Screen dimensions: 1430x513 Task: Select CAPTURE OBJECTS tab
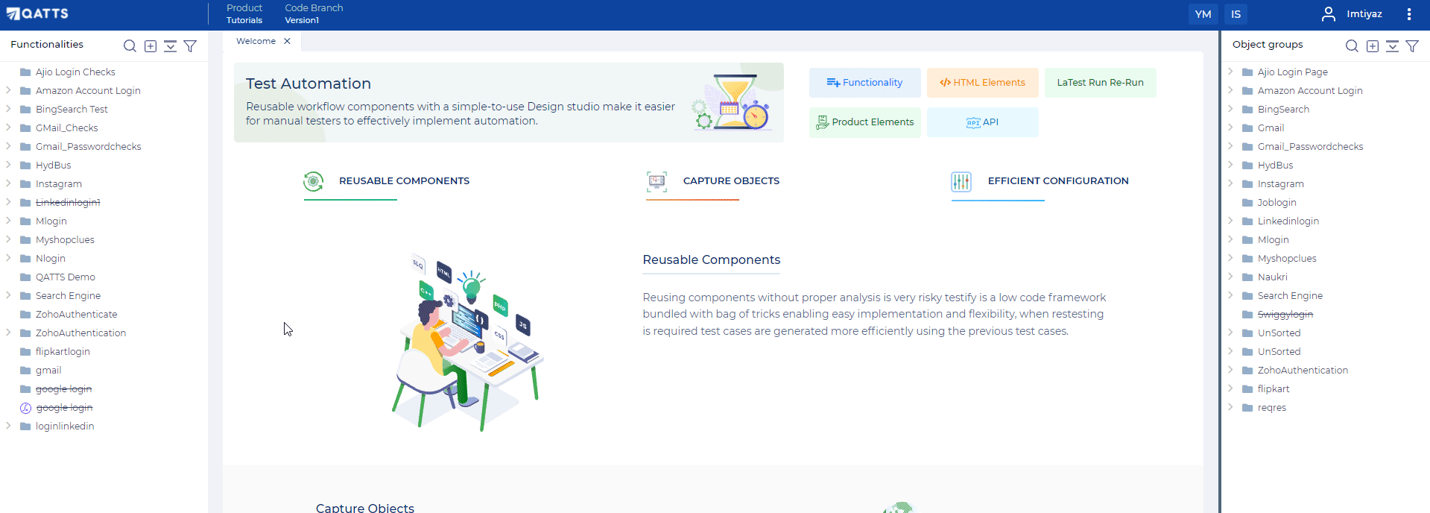pos(731,181)
